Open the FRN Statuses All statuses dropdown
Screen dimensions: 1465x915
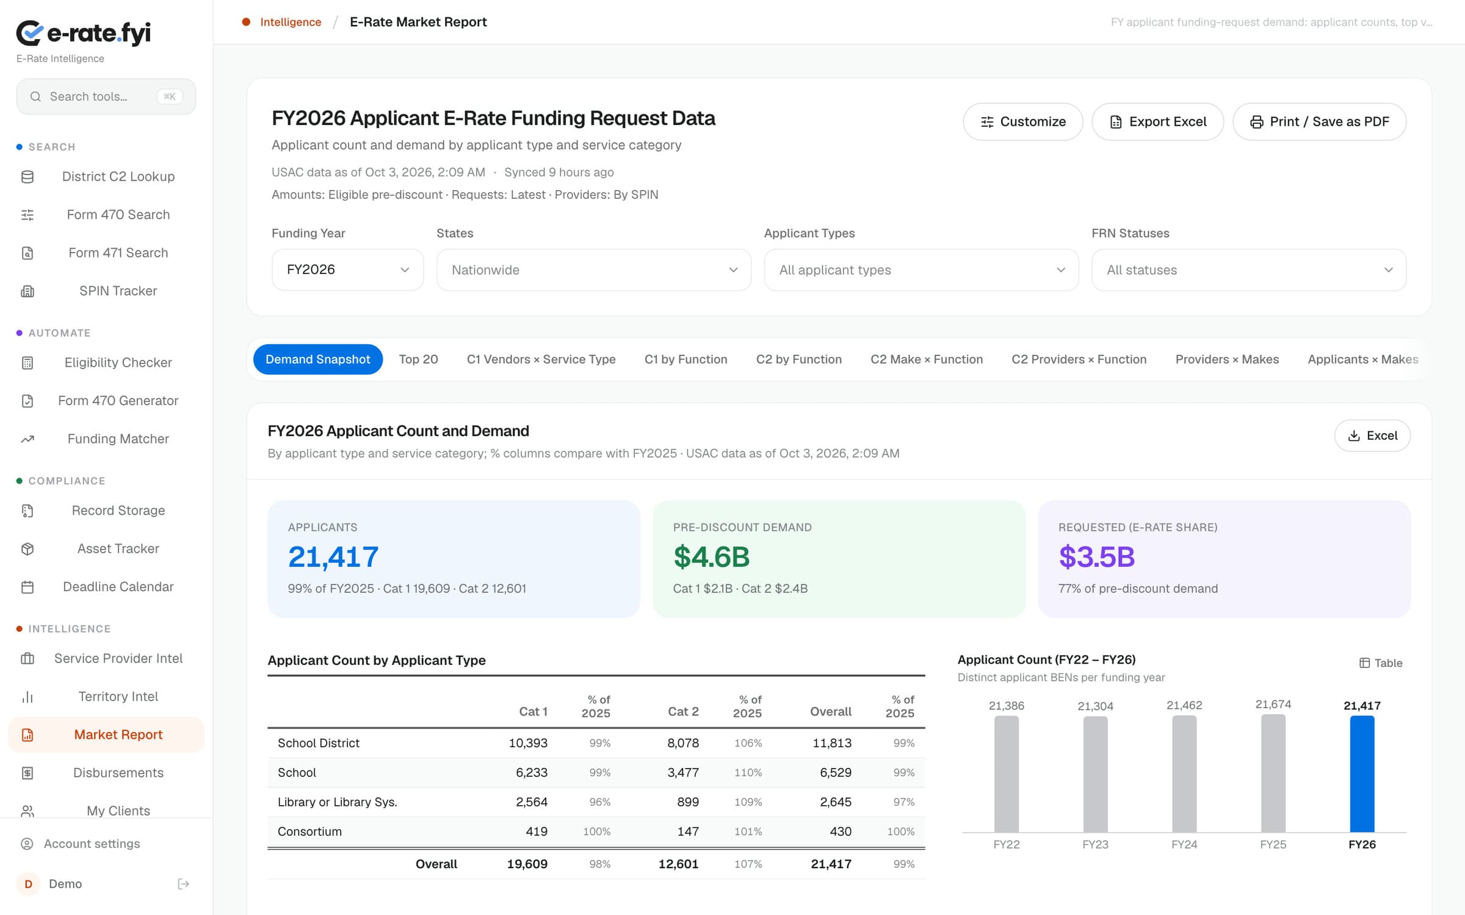point(1249,270)
